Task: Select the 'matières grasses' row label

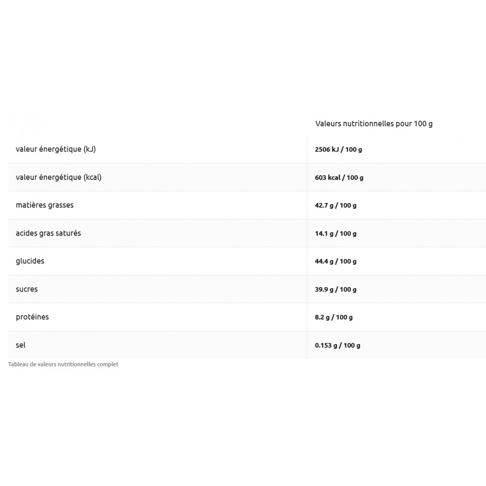Action: pyautogui.click(x=45, y=205)
